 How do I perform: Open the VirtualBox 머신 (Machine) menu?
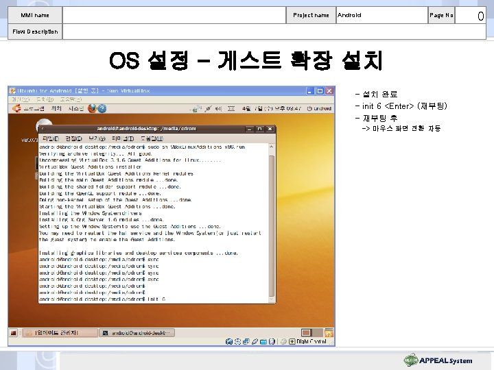tap(20, 99)
